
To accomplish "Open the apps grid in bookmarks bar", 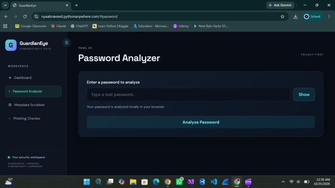I will click(5, 26).
